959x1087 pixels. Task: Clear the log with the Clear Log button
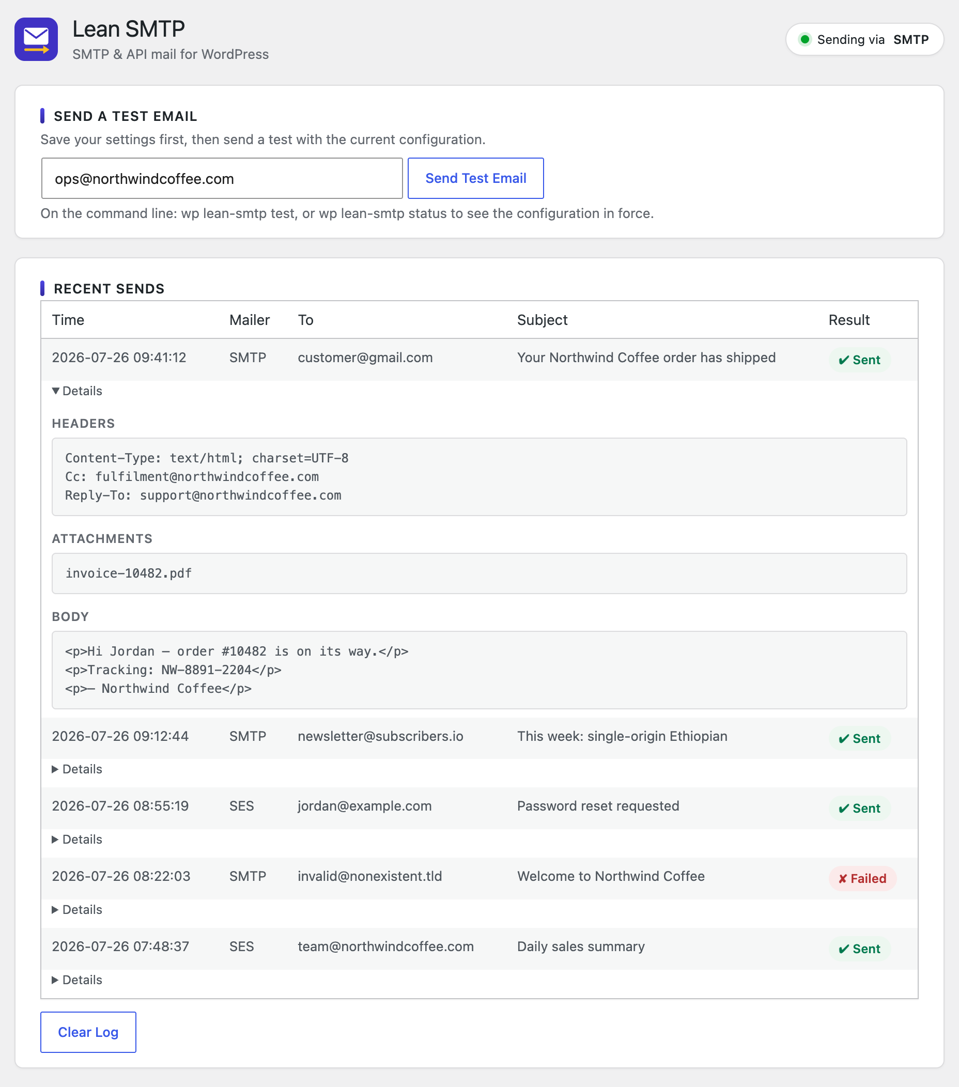pos(88,1032)
